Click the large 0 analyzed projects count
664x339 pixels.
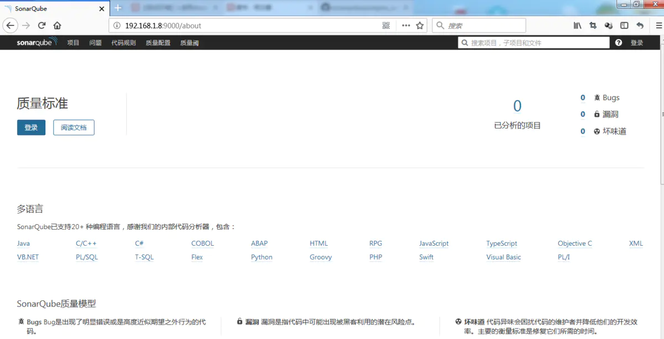click(517, 106)
